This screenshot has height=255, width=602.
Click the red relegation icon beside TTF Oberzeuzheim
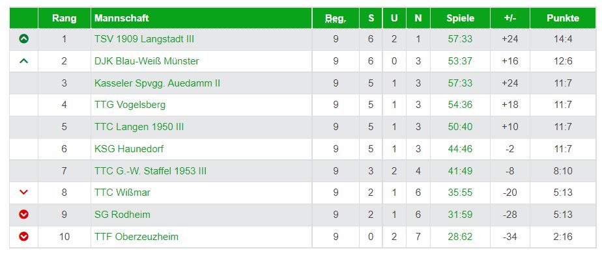(x=24, y=237)
